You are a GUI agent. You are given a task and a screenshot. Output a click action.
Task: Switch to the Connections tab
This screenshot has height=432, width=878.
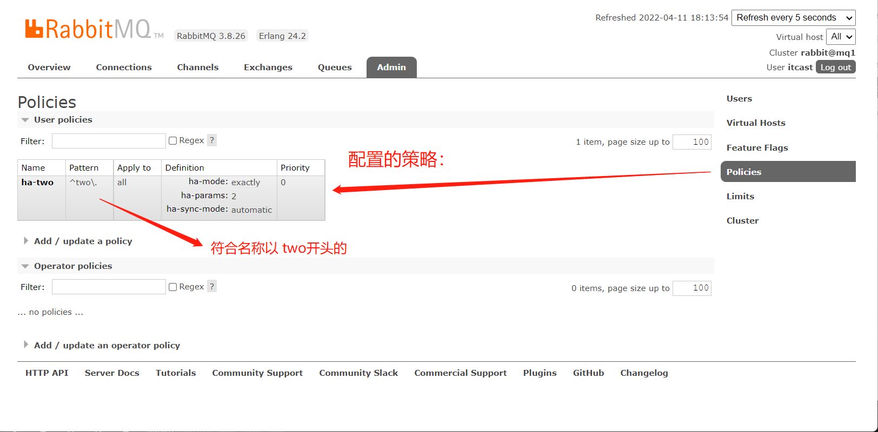(x=124, y=67)
